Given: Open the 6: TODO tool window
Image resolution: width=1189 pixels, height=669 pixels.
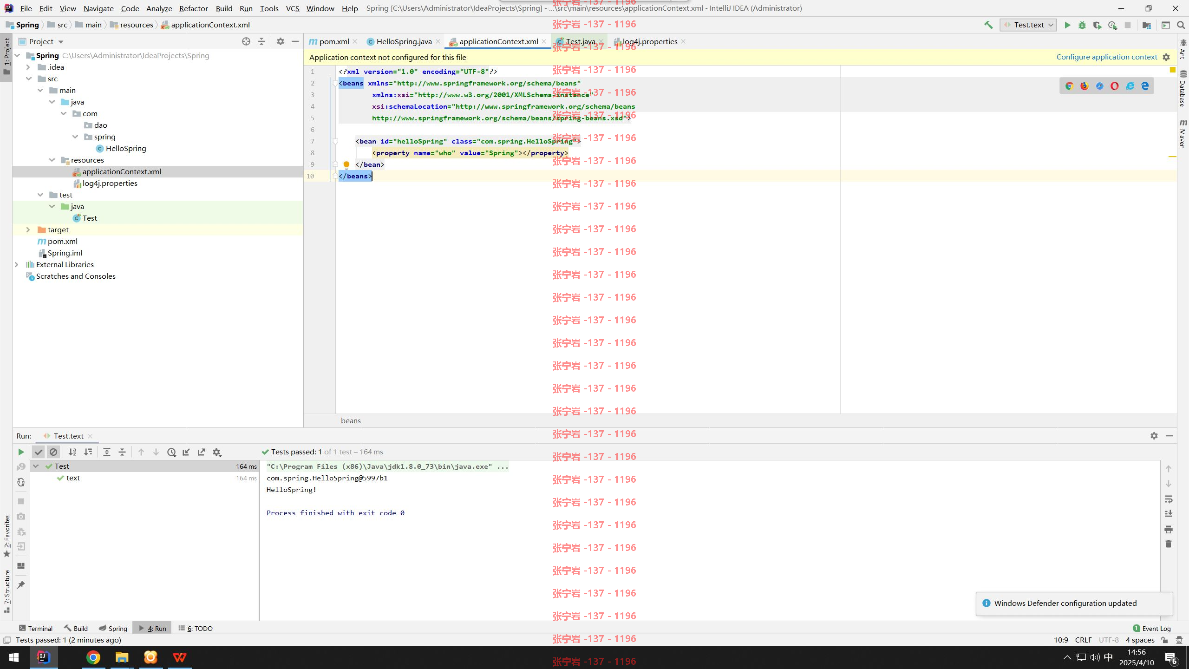Looking at the screenshot, I should (196, 628).
